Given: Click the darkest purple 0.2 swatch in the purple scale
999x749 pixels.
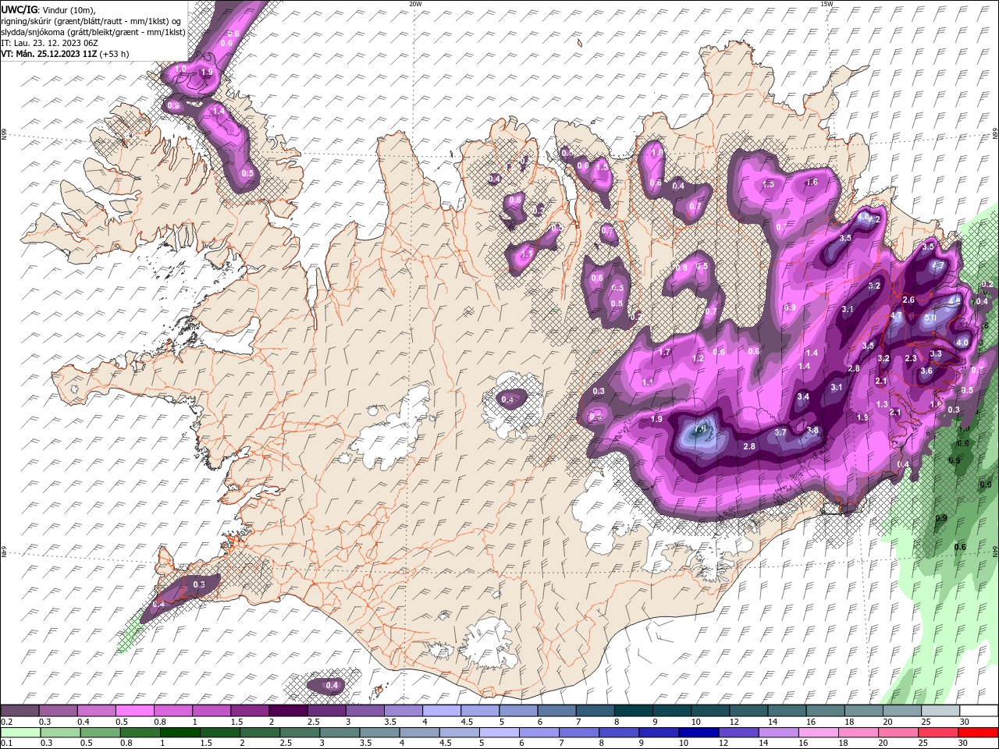Looking at the screenshot, I should (20, 711).
